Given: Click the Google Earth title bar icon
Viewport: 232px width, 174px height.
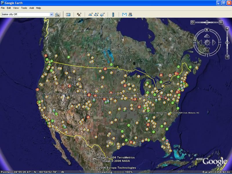Looking at the screenshot, I should (x=2, y=3).
